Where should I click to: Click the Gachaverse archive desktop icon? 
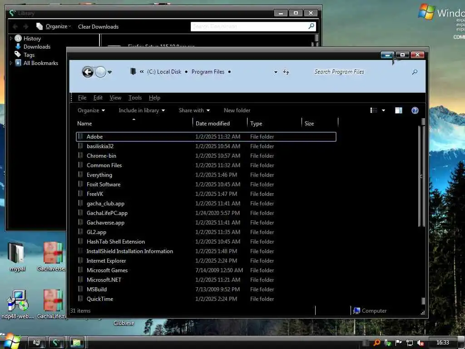pyautogui.click(x=52, y=257)
